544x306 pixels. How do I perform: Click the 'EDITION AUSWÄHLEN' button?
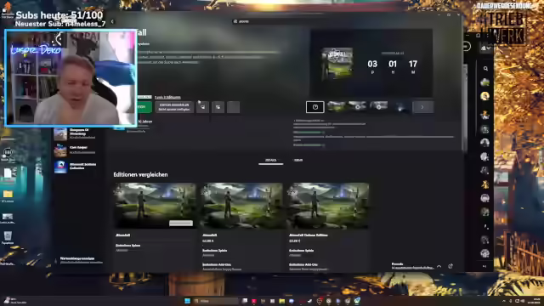[x=174, y=107]
